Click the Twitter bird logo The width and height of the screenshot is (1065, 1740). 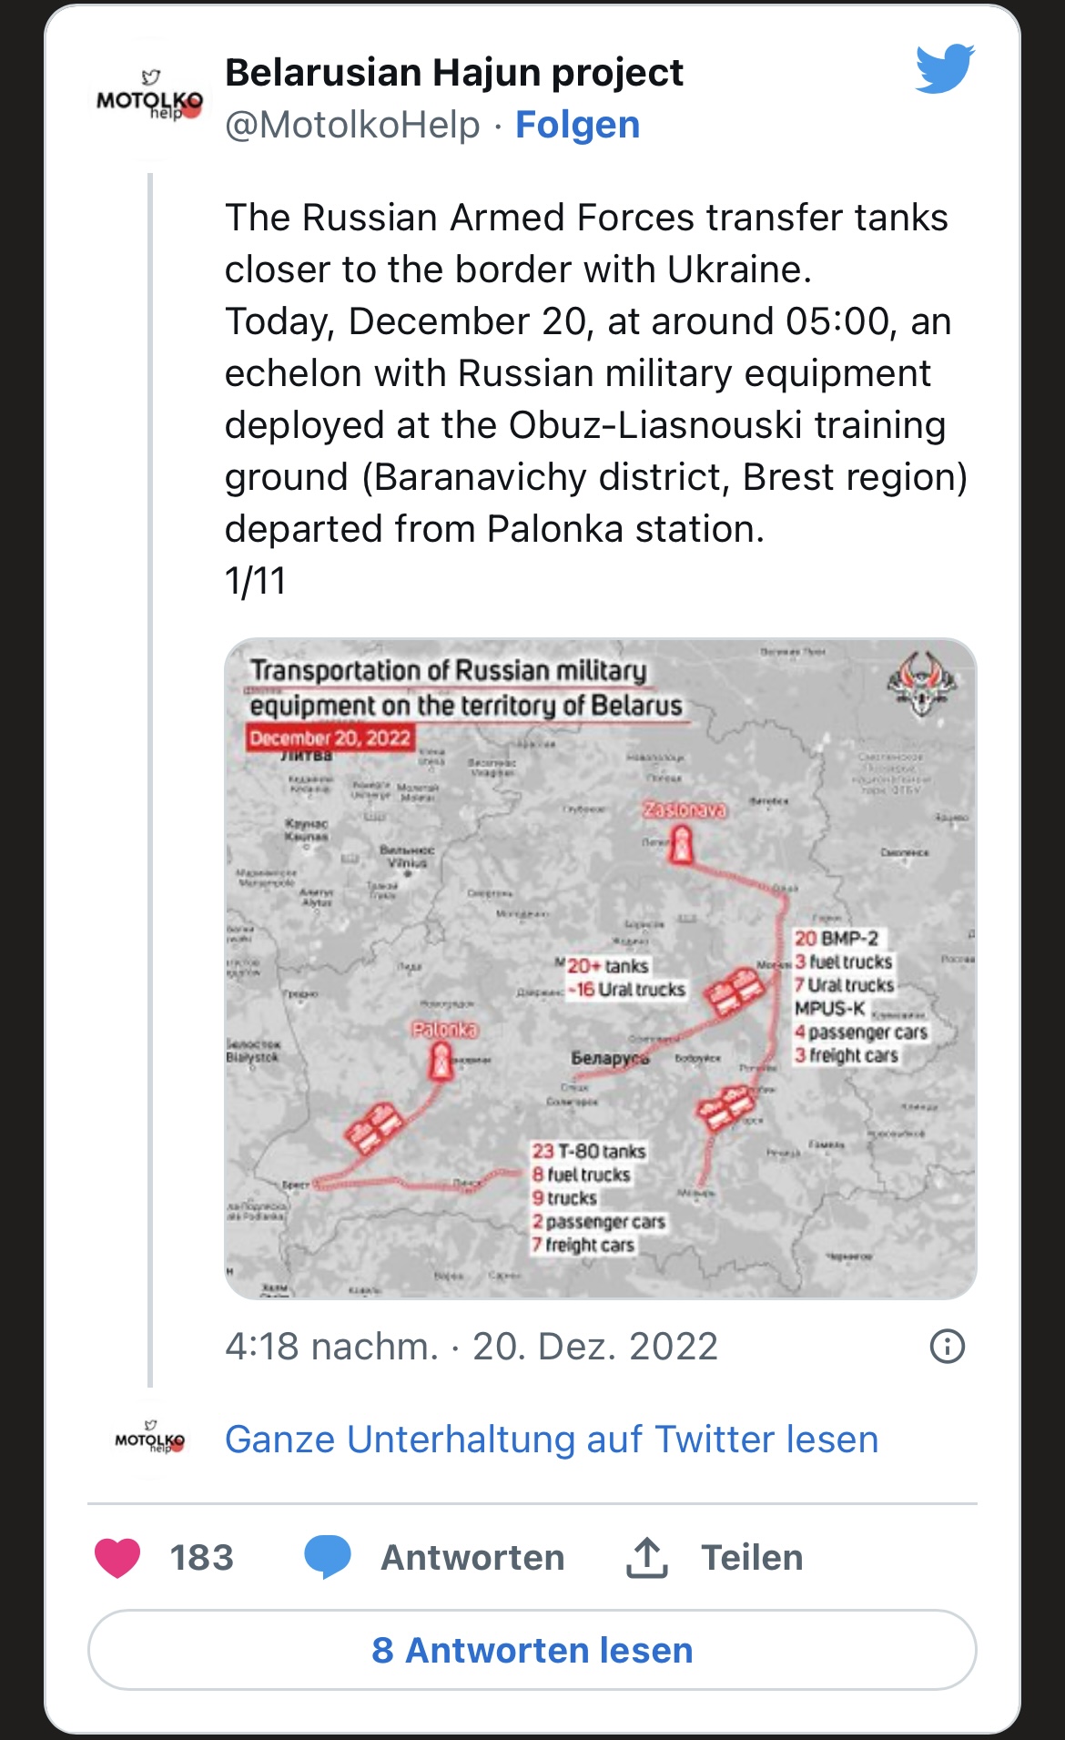tap(945, 68)
